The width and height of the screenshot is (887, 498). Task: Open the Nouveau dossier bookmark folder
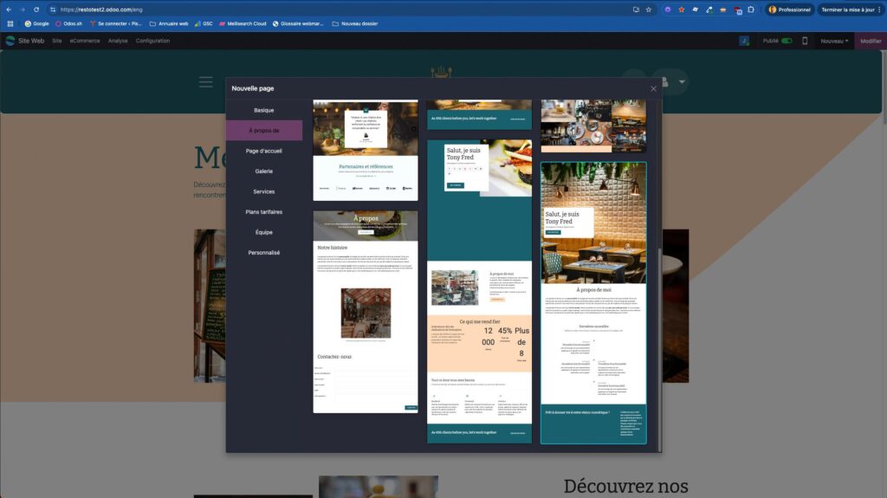(354, 23)
